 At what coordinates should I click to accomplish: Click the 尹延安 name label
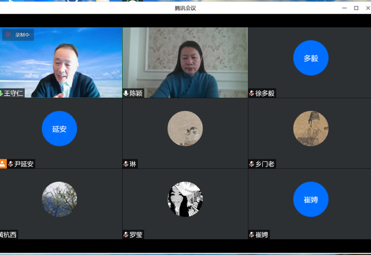(x=24, y=164)
